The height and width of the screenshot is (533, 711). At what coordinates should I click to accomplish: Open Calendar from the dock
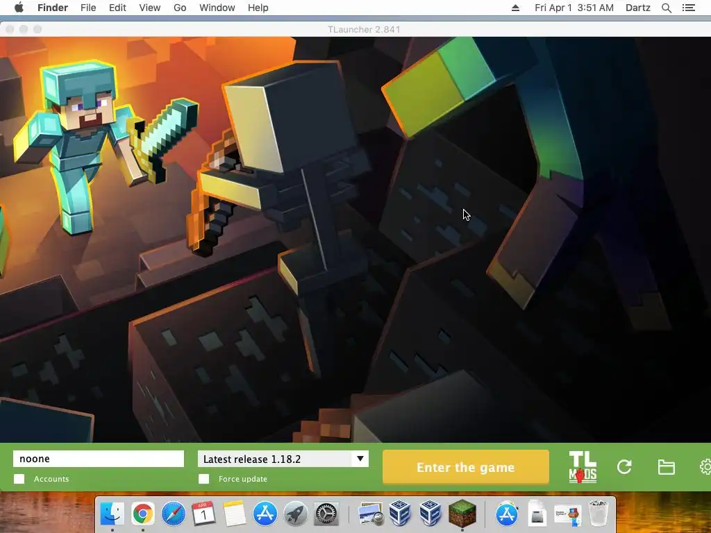click(x=203, y=514)
